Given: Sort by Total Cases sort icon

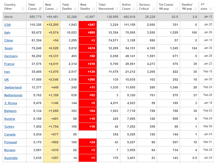Looking at the screenshot, I should click(x=40, y=9).
